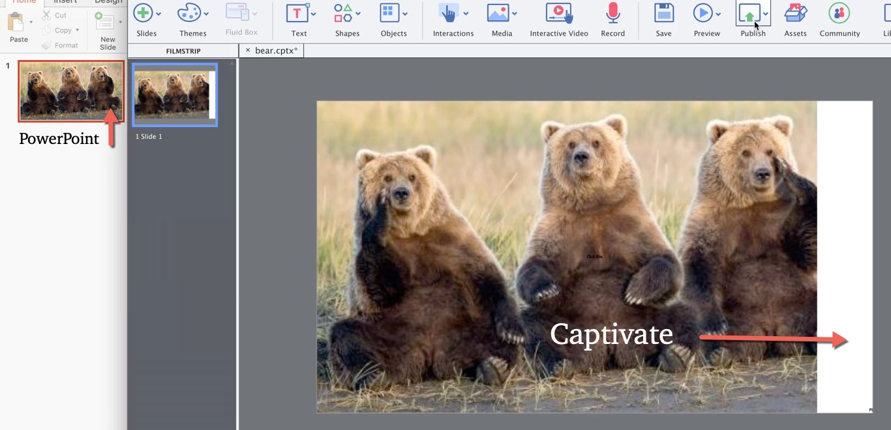The image size is (891, 430).
Task: Click the Interactive Video icon
Action: tap(559, 13)
